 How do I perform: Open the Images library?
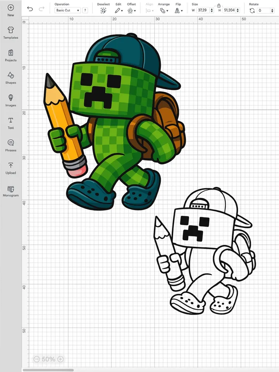click(10, 98)
